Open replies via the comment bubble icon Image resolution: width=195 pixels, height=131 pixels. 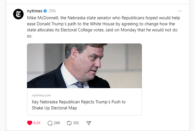(x=50, y=123)
